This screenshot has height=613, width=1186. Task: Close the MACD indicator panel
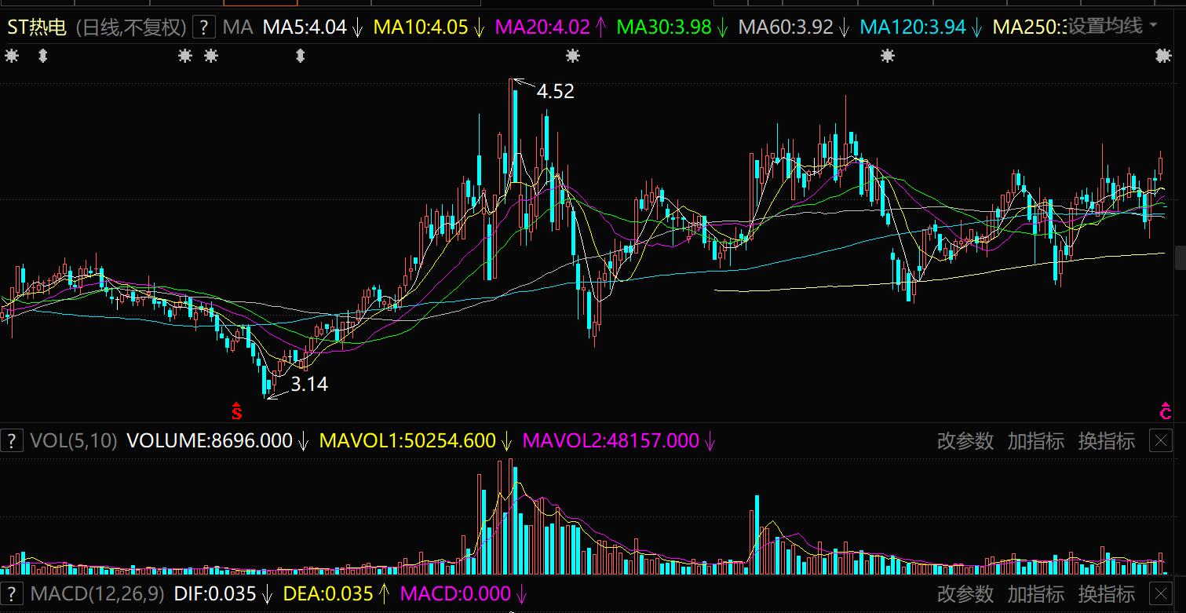coord(1160,593)
